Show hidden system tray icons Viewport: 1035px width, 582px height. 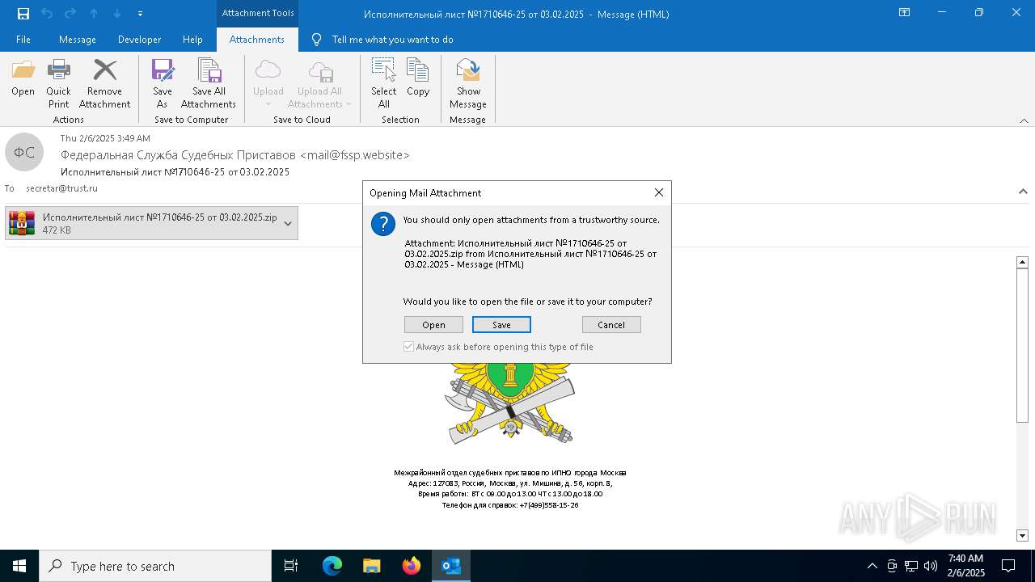click(x=872, y=566)
